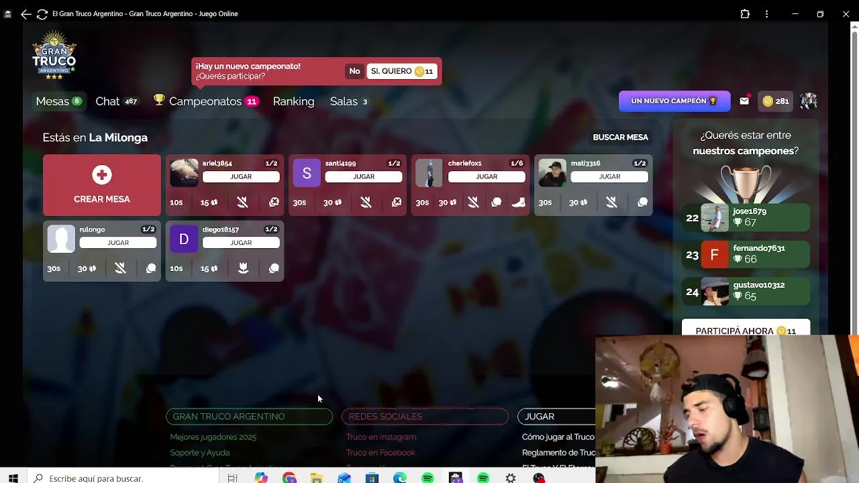Click Jugar on cheriefox1's table
The image size is (859, 483).
pos(487,176)
